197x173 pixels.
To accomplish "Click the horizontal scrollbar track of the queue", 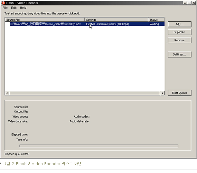I will tap(85, 93).
